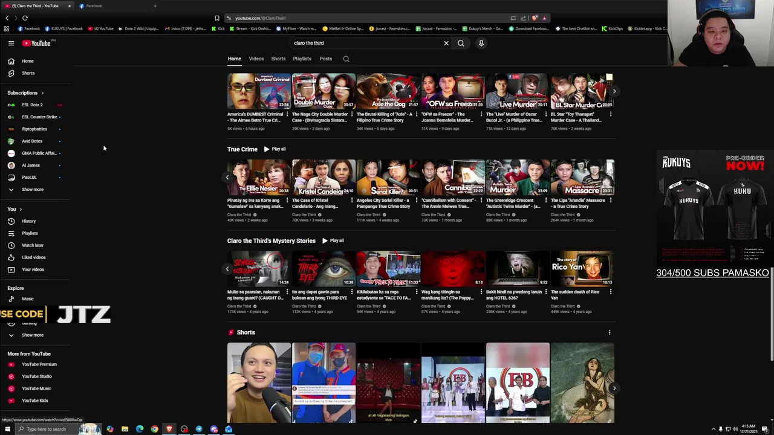Expand the You section header

pyautogui.click(x=15, y=209)
